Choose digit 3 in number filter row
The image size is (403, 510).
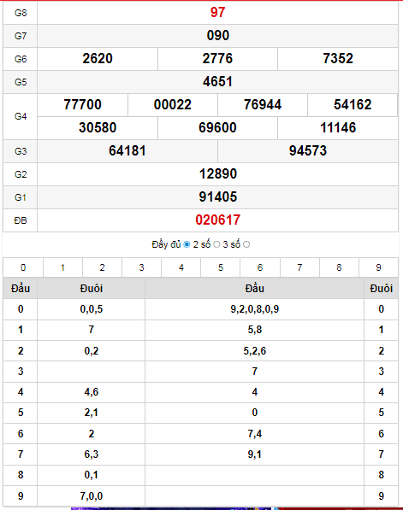(141, 267)
